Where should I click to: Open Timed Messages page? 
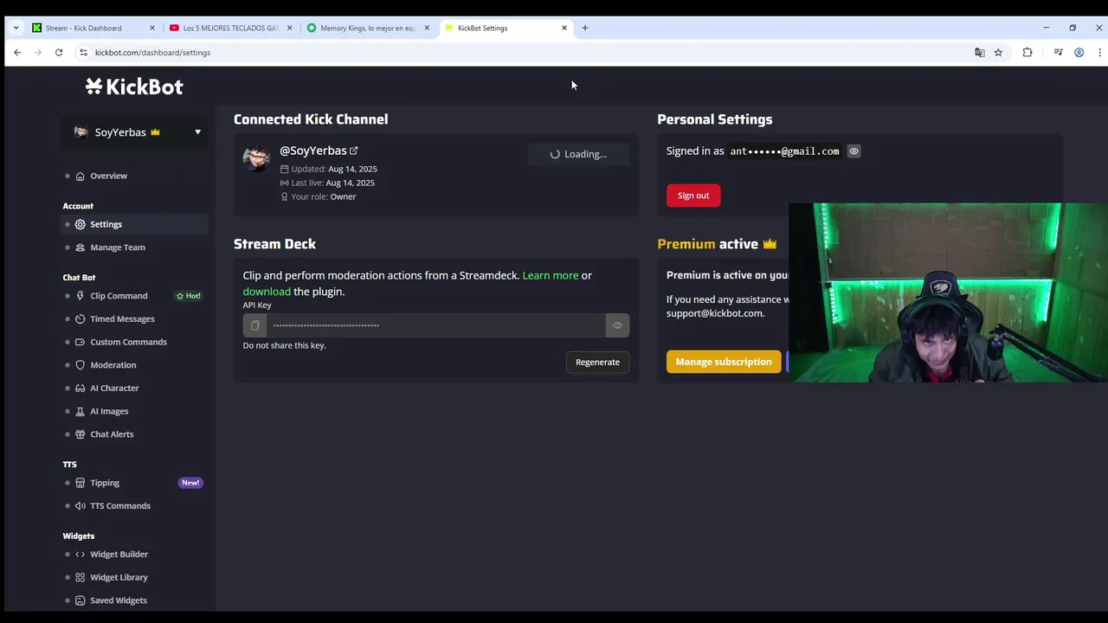pos(122,318)
